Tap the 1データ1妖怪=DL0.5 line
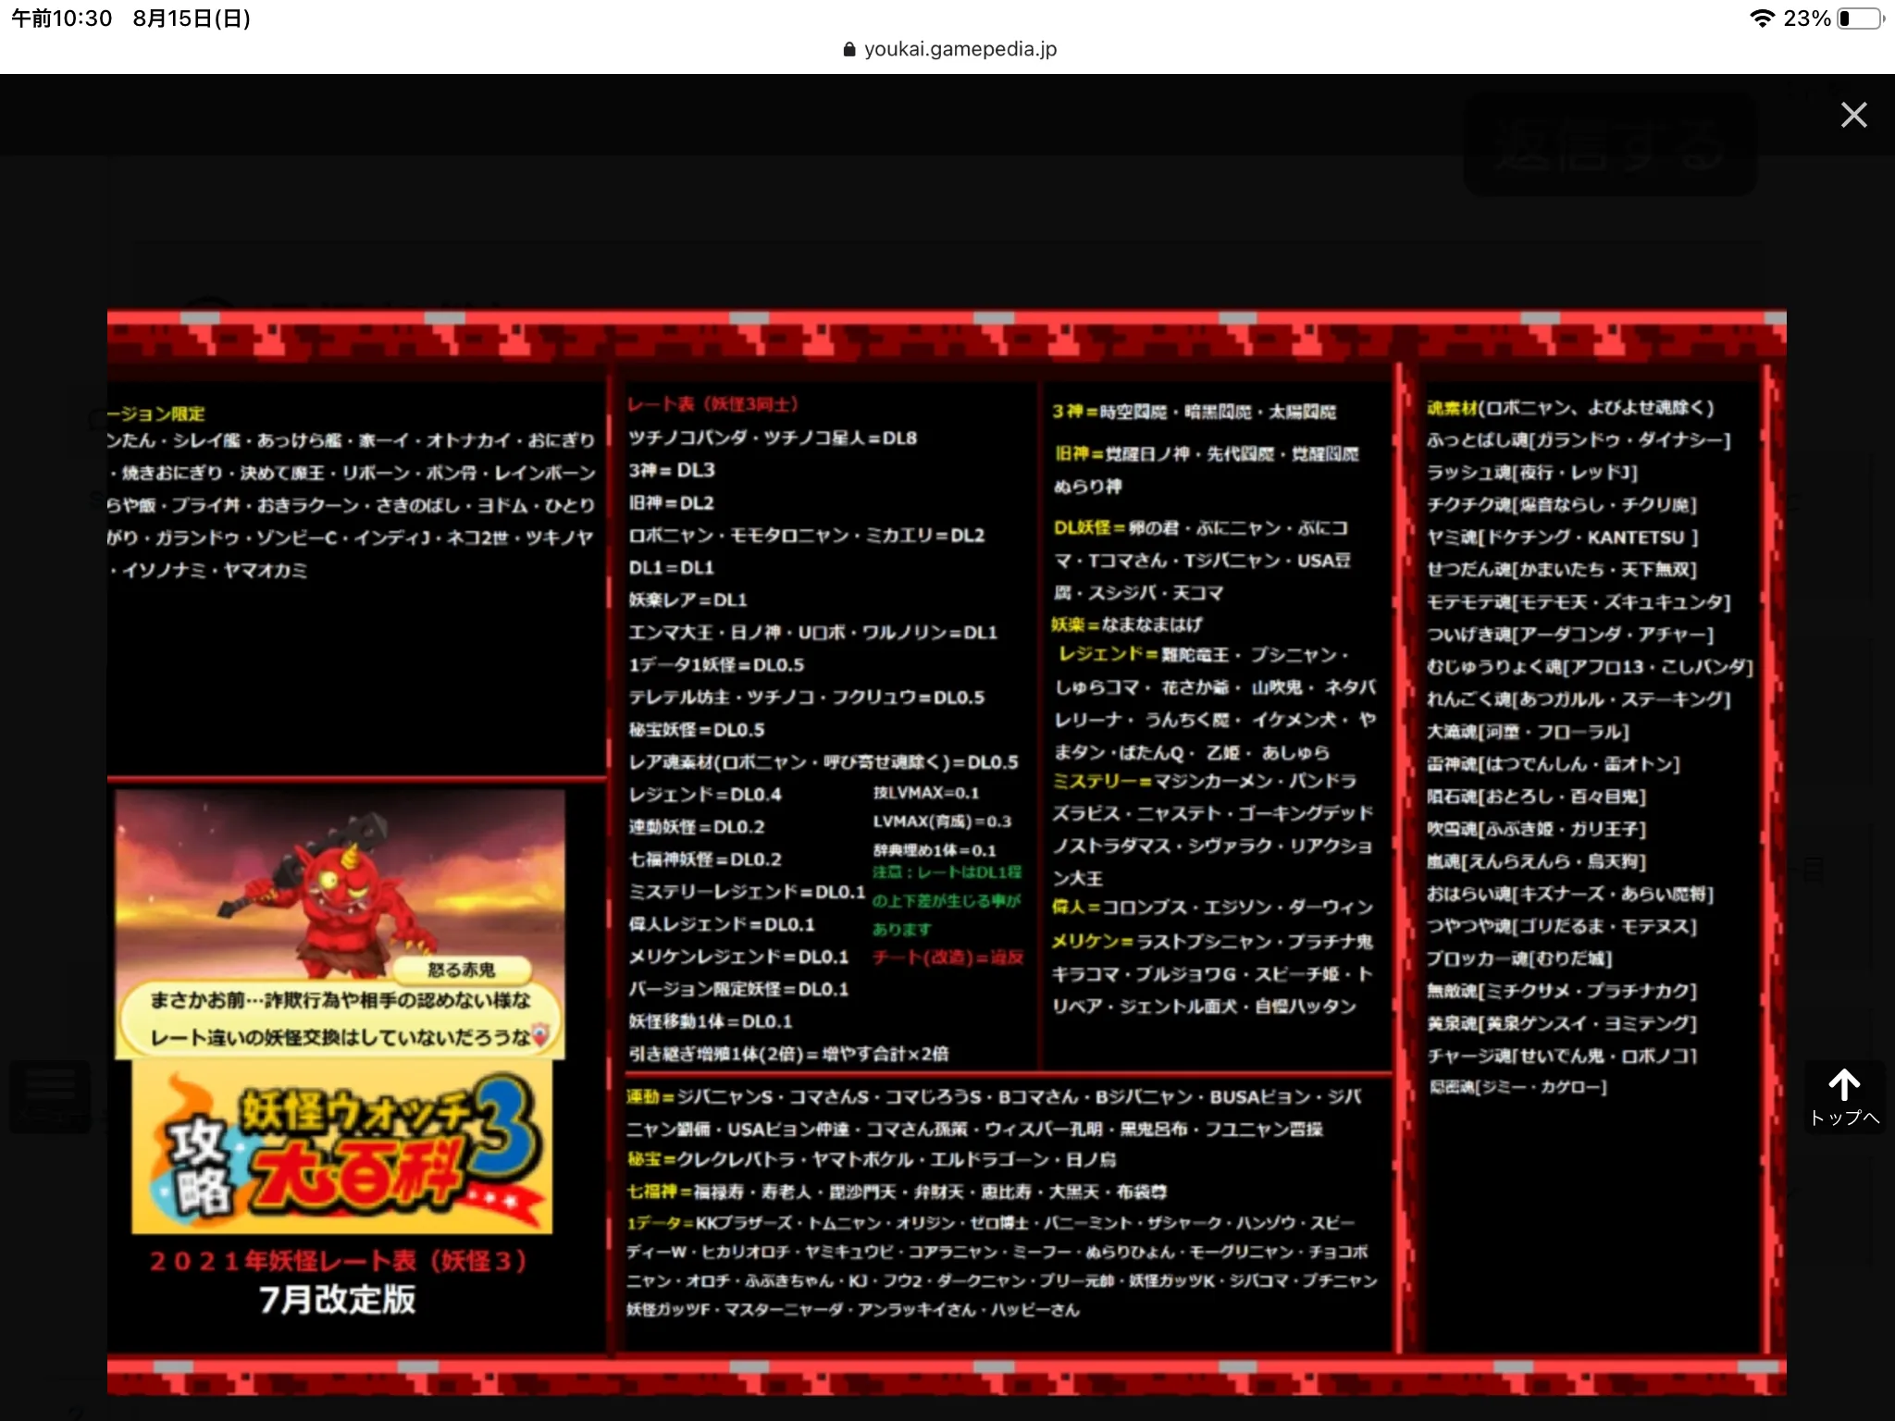The width and height of the screenshot is (1895, 1421). [x=716, y=664]
